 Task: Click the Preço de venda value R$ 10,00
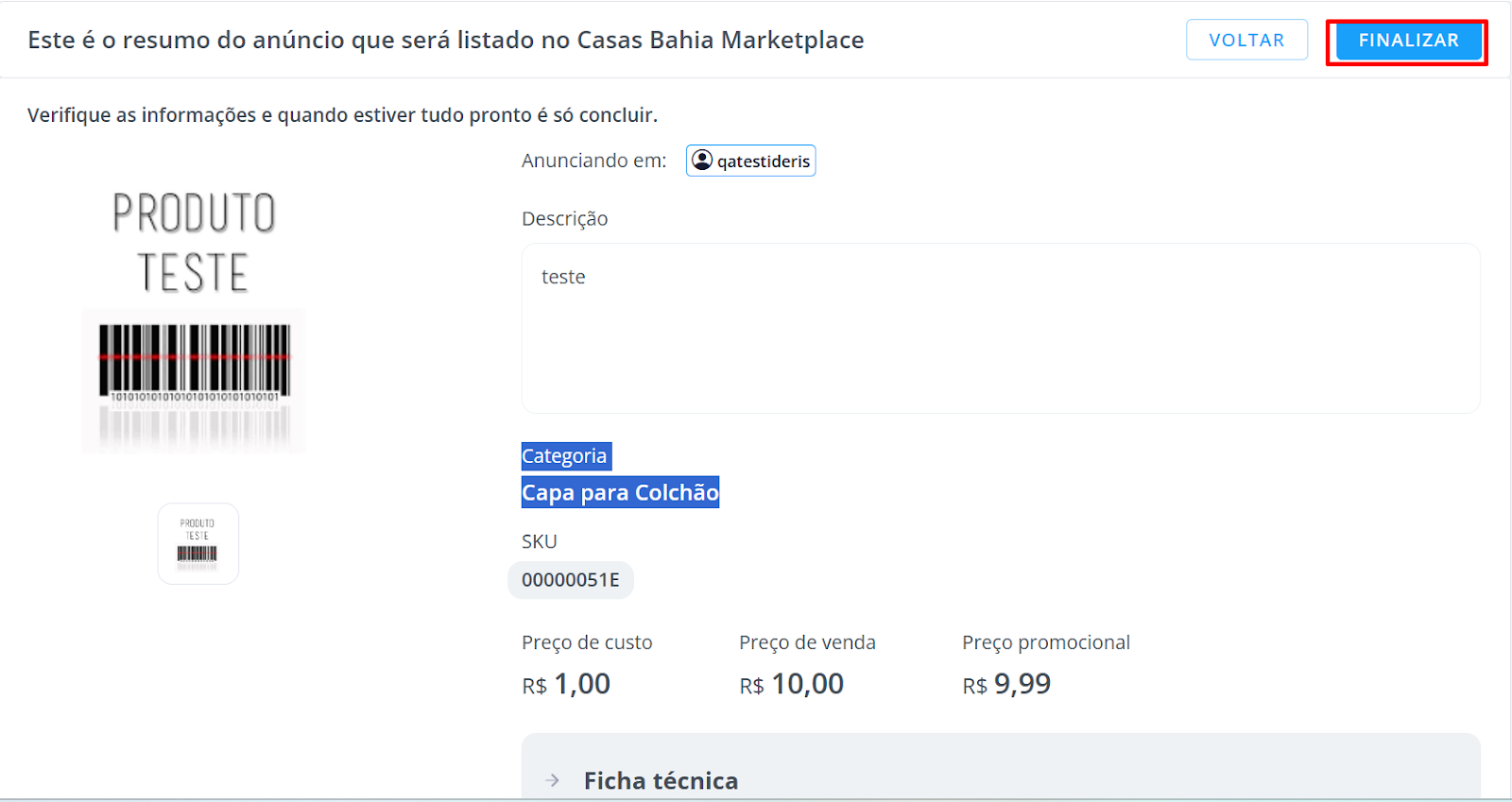(791, 683)
